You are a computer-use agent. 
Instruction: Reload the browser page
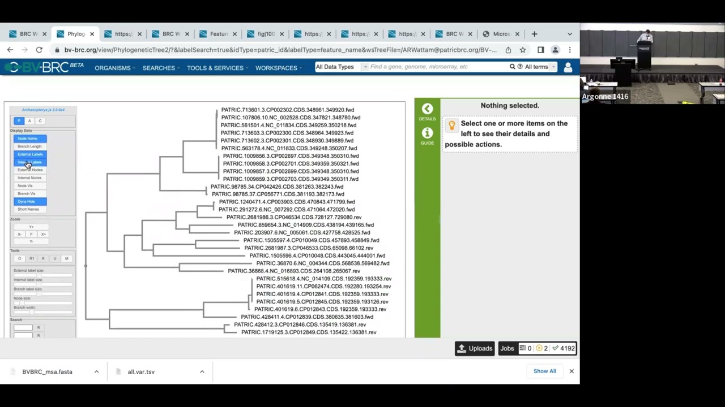[39, 50]
